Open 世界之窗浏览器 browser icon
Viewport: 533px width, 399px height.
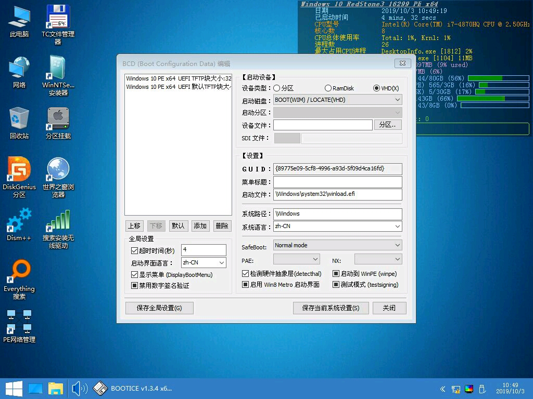[58, 177]
